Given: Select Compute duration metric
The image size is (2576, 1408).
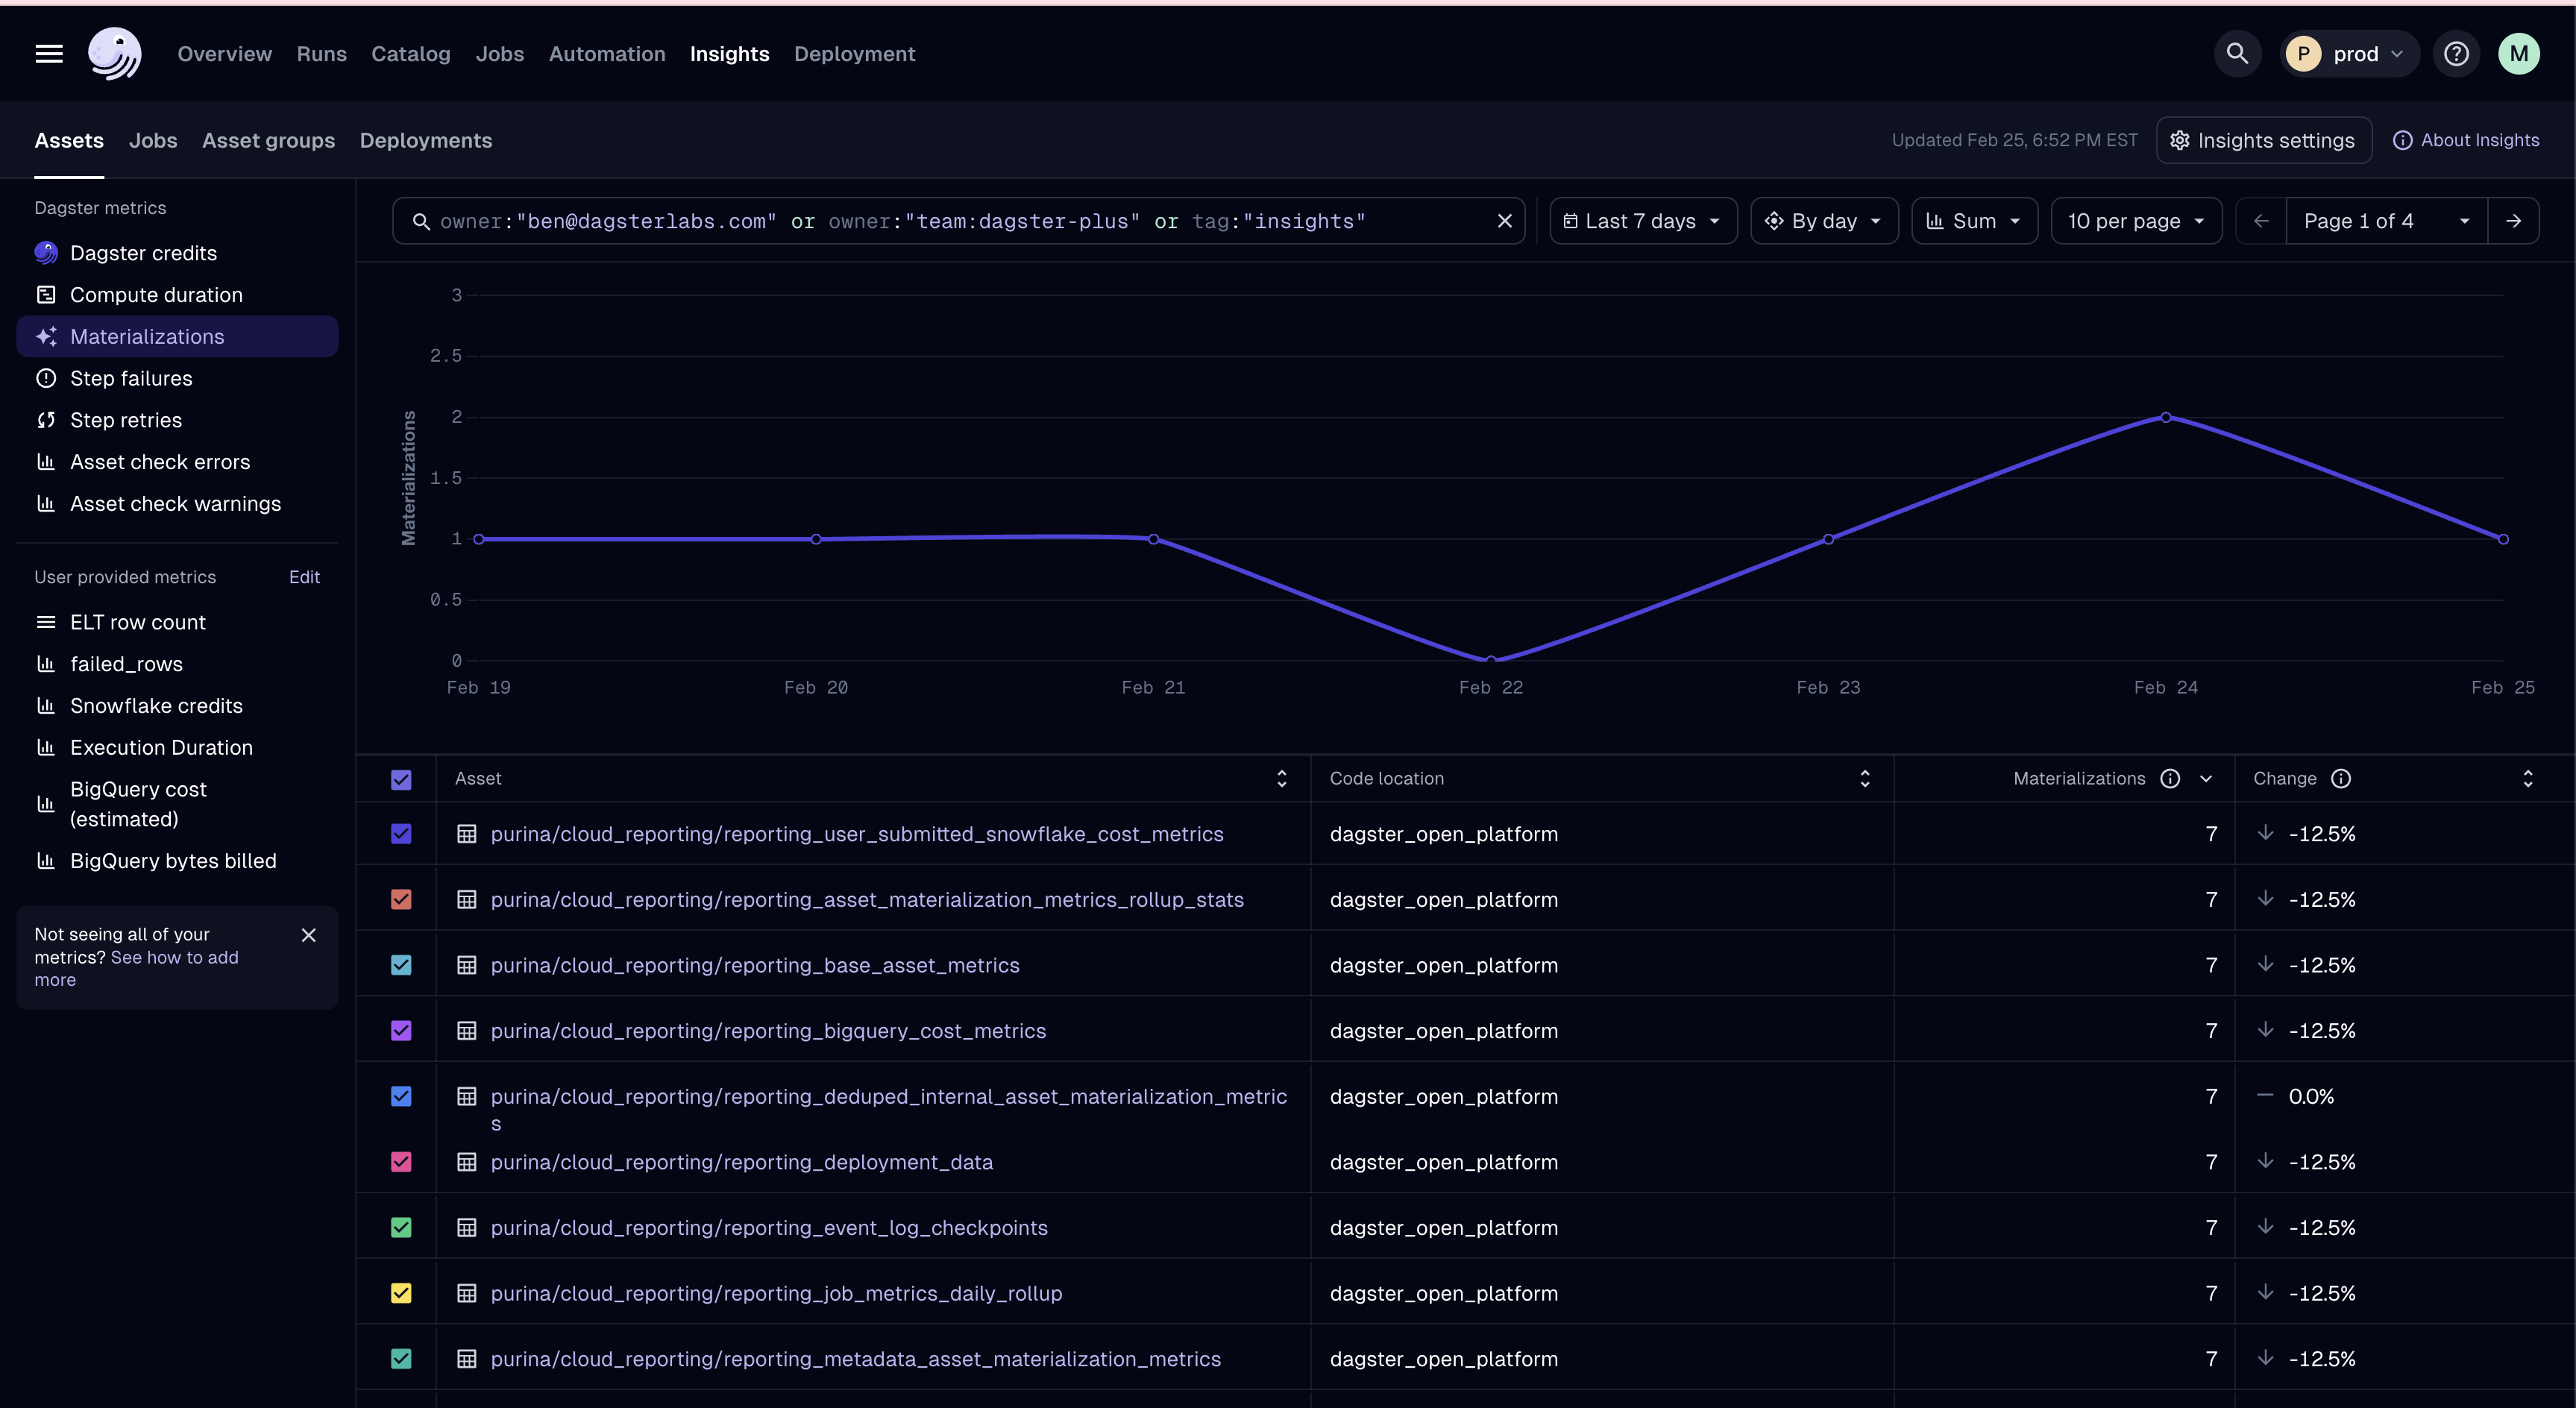Looking at the screenshot, I should (x=177, y=295).
